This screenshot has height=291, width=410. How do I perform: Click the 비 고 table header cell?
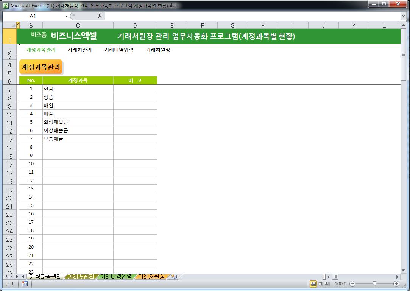pyautogui.click(x=135, y=80)
